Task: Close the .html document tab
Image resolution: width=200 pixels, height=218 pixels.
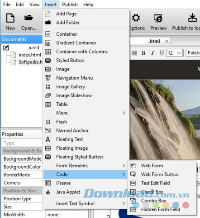Action: (167, 41)
